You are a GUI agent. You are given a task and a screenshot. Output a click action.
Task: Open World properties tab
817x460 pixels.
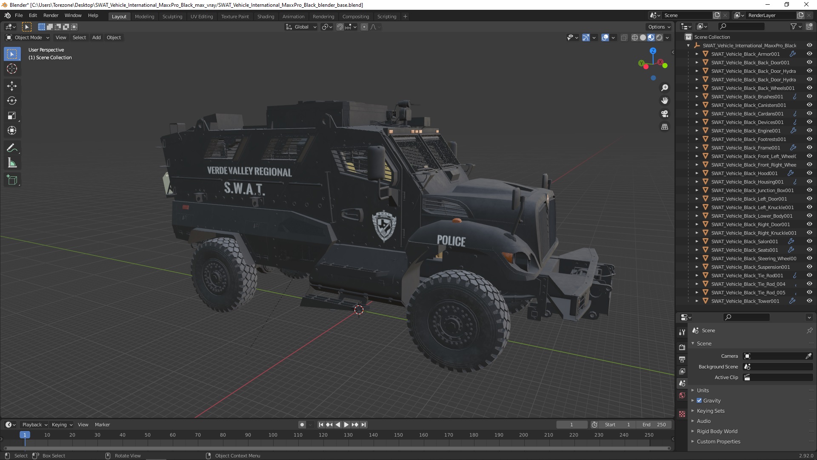682,395
